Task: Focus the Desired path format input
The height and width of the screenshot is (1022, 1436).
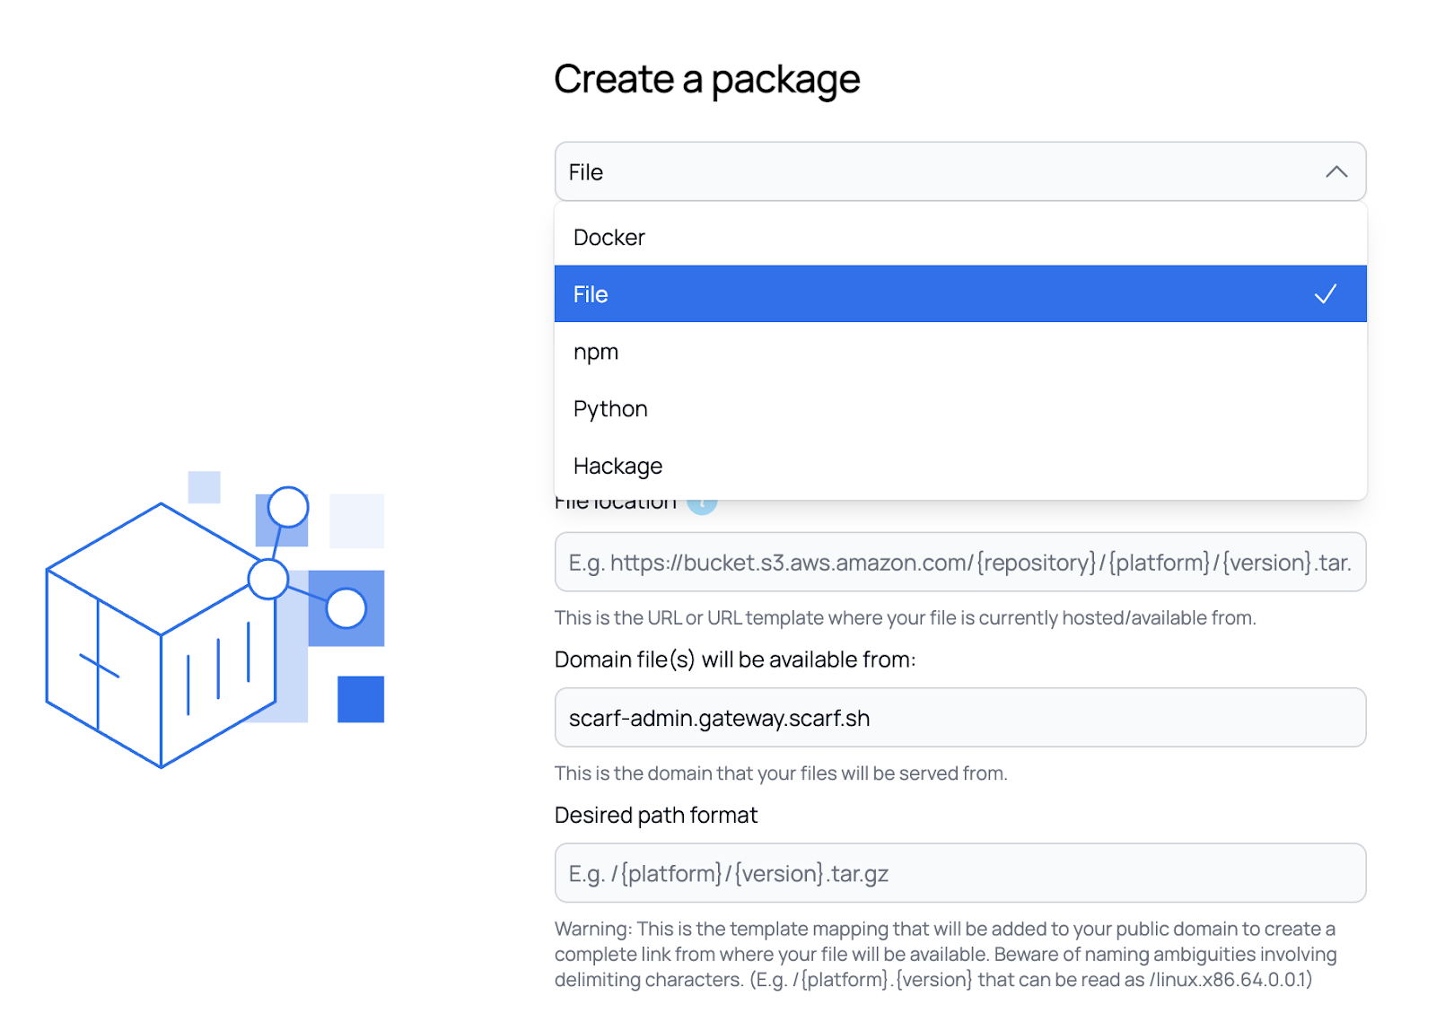Action: point(959,873)
